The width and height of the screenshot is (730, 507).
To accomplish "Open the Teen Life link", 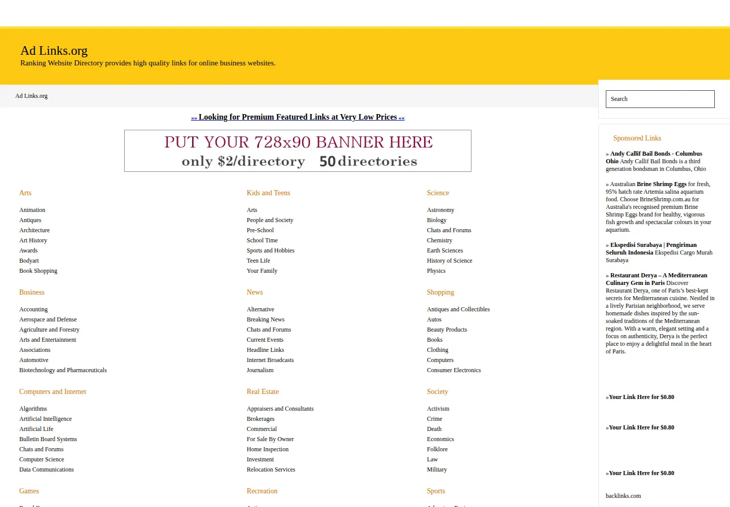I will (259, 261).
